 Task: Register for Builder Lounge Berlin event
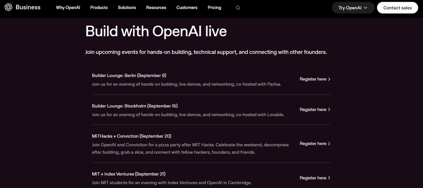tap(315, 79)
